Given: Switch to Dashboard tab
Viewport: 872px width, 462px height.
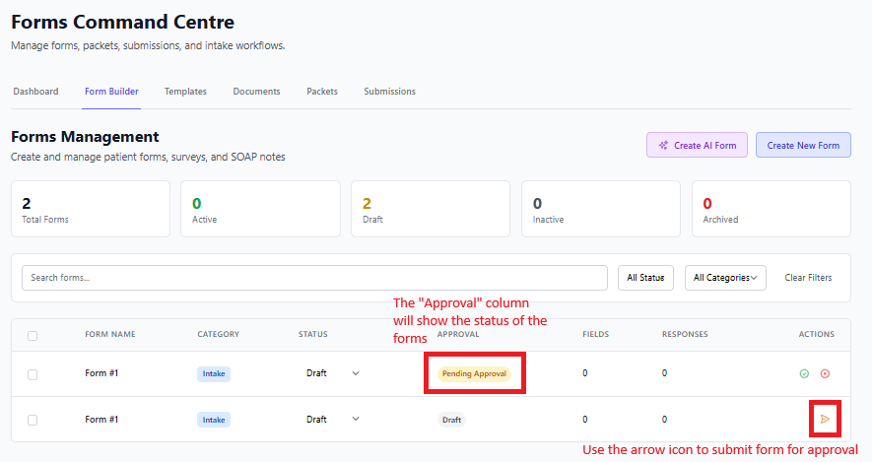Looking at the screenshot, I should click(x=35, y=92).
